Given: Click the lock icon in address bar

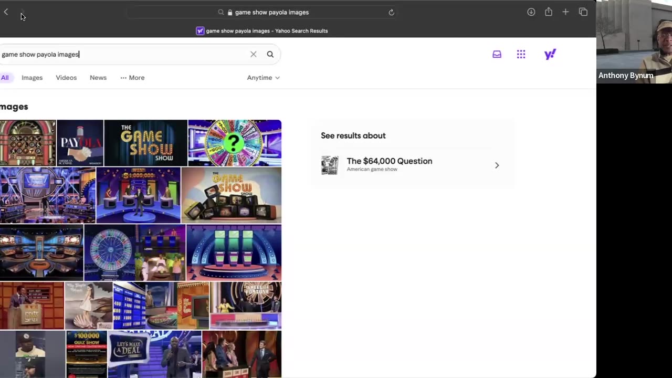Looking at the screenshot, I should pos(229,12).
